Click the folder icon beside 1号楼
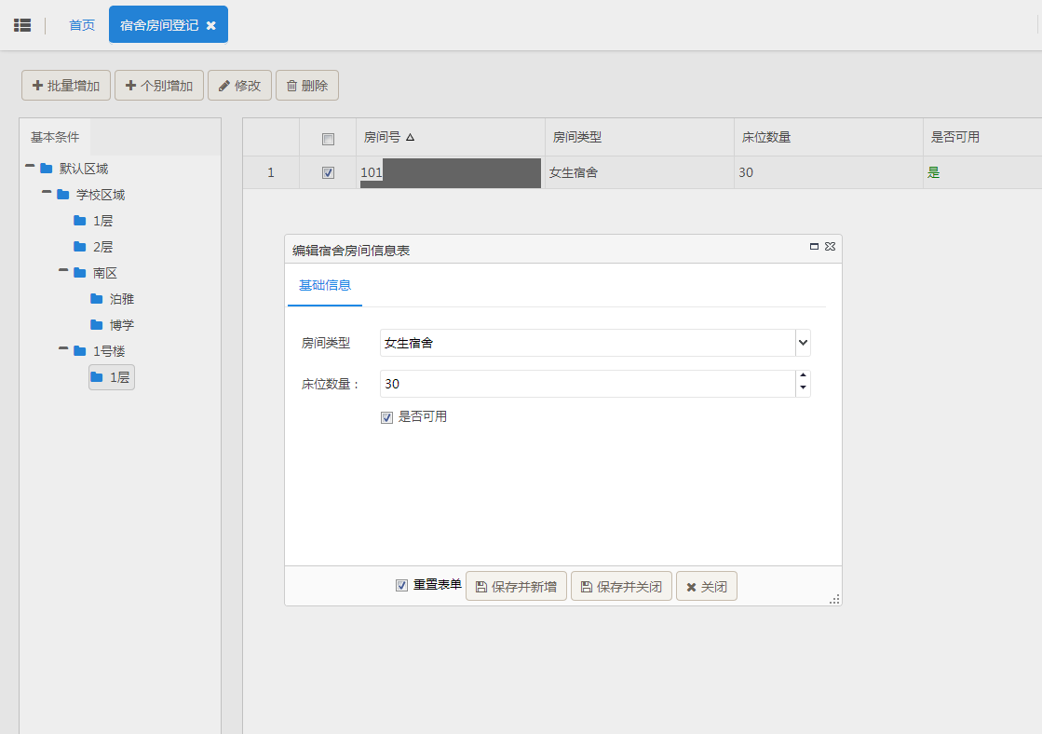The width and height of the screenshot is (1042, 734). 80,350
